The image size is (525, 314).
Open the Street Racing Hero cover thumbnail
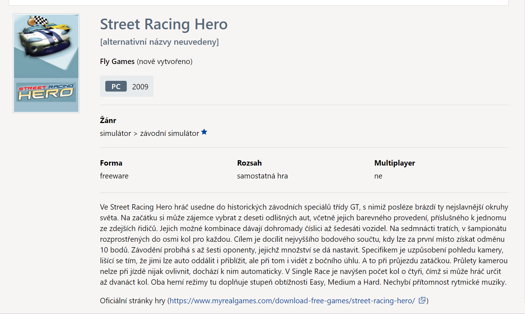(46, 63)
